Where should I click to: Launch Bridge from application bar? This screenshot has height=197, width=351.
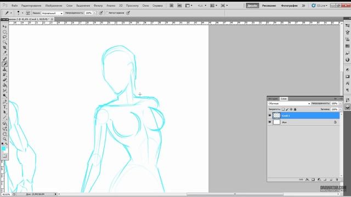172,5
